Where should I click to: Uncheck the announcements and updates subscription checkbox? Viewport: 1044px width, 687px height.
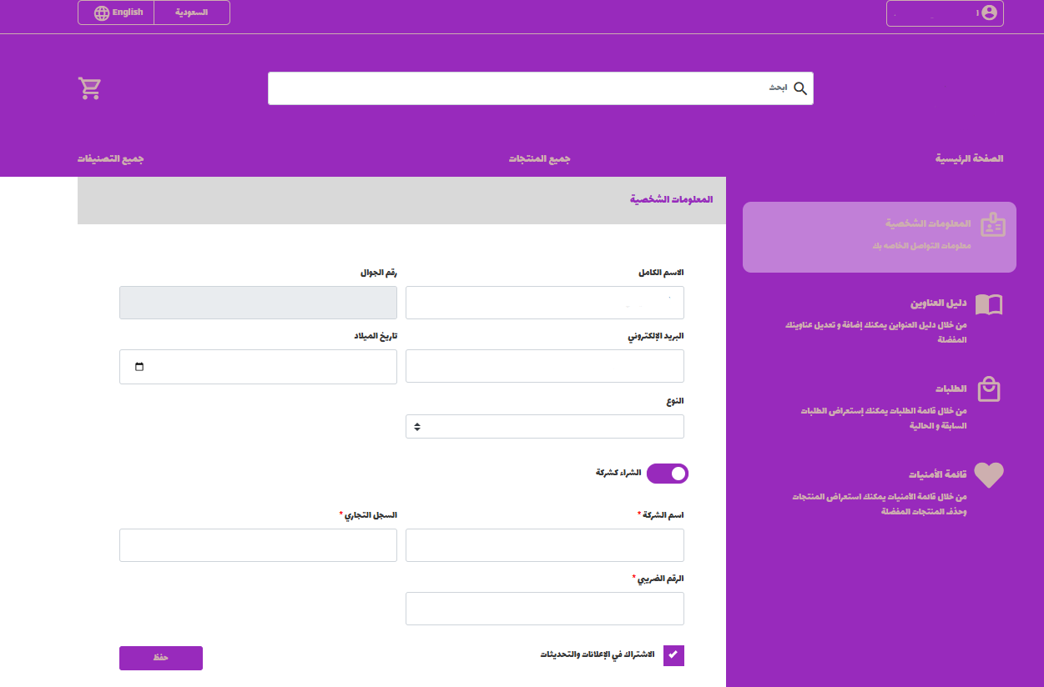point(673,655)
